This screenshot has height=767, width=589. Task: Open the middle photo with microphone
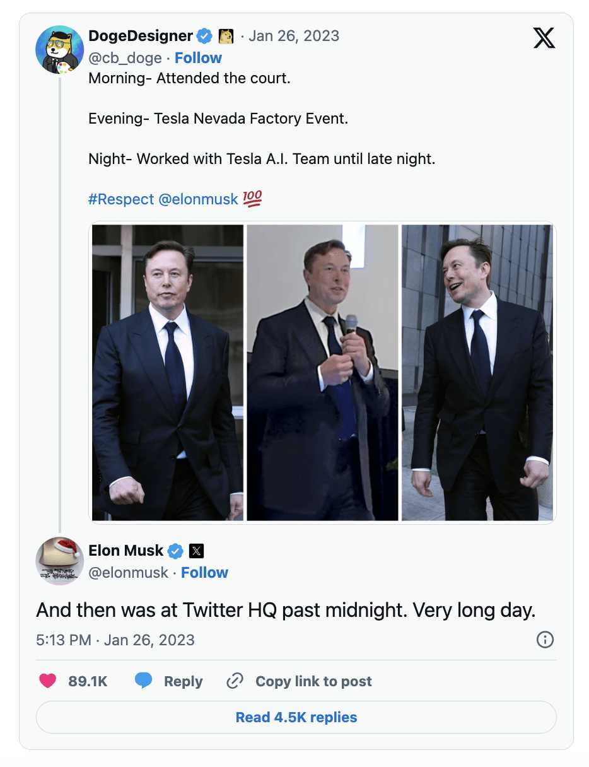tap(322, 372)
